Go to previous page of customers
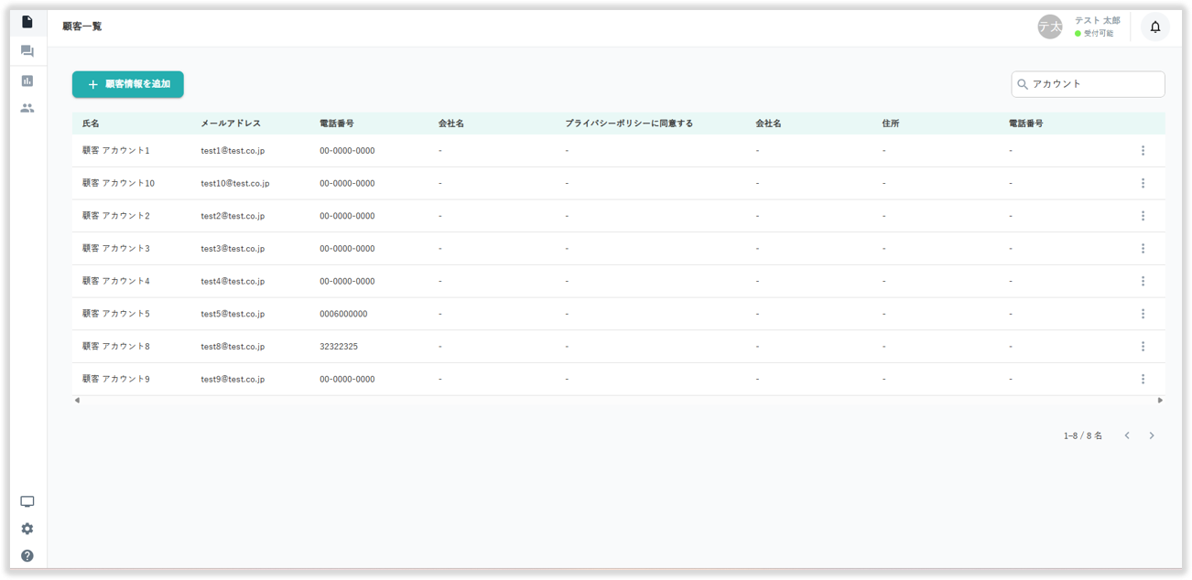This screenshot has width=1192, height=580. pyautogui.click(x=1127, y=435)
